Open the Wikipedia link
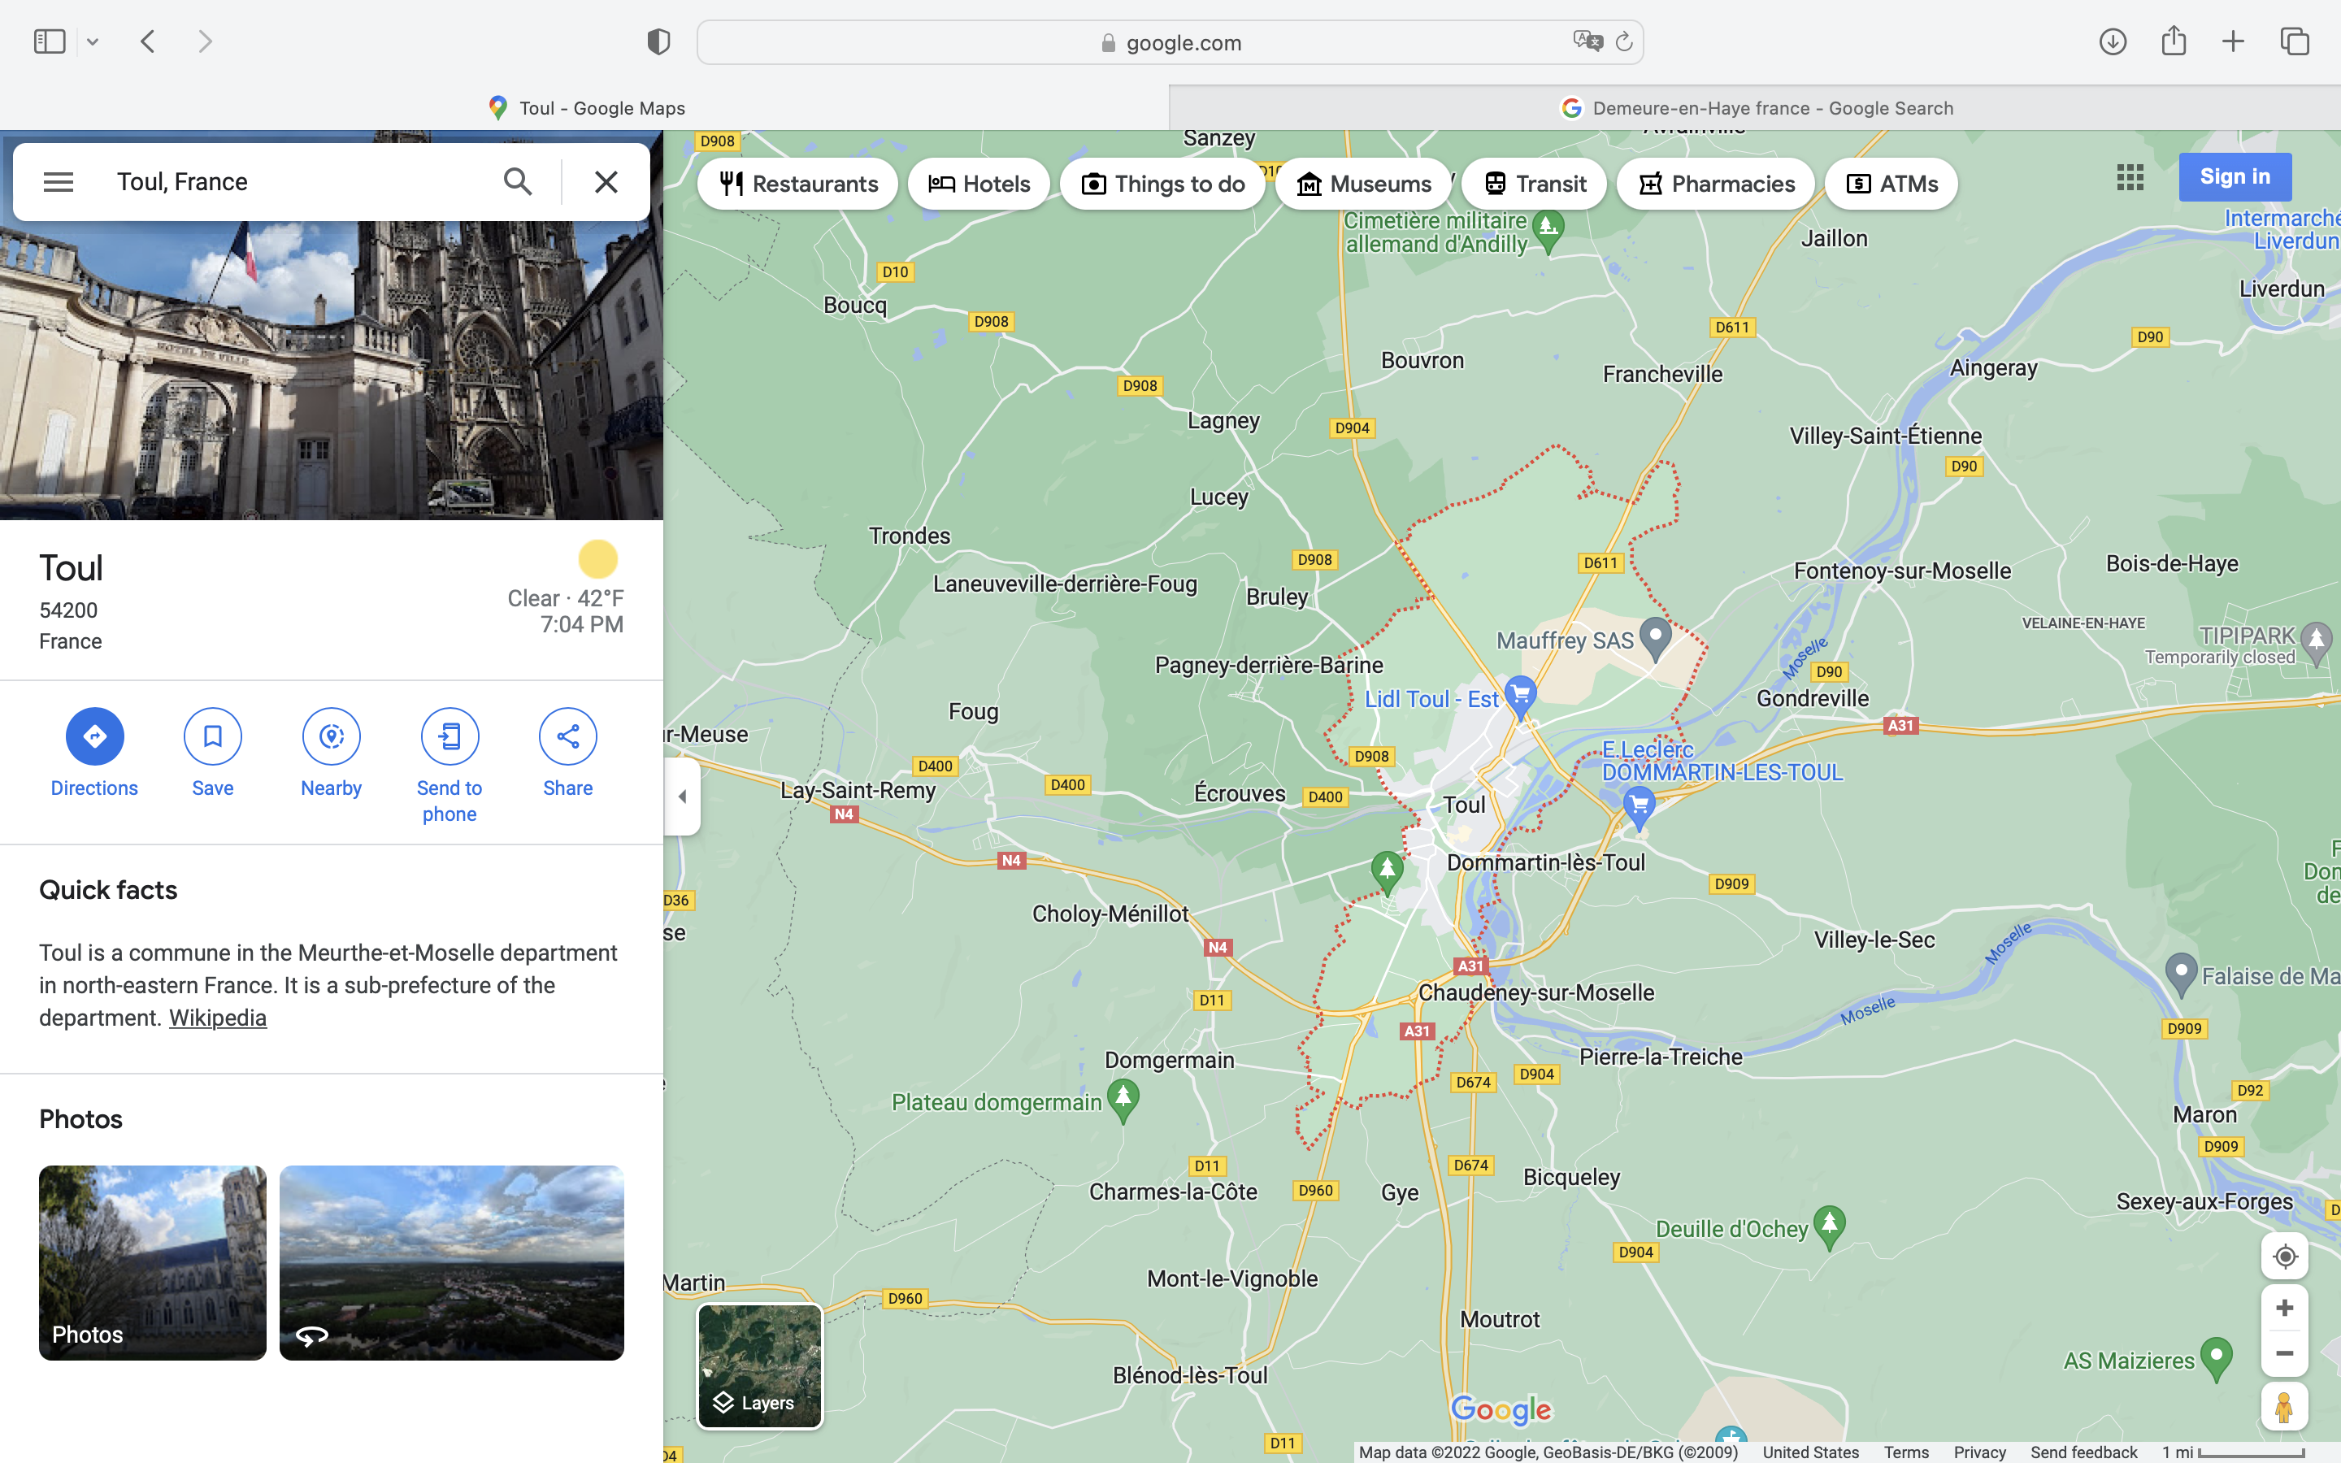This screenshot has height=1463, width=2341. pos(218,1018)
